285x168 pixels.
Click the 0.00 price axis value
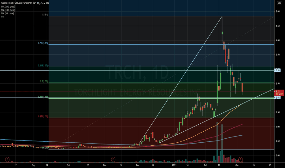click(278, 155)
